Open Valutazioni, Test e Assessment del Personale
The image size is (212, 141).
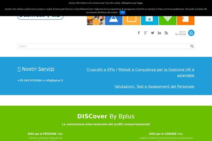(154, 86)
